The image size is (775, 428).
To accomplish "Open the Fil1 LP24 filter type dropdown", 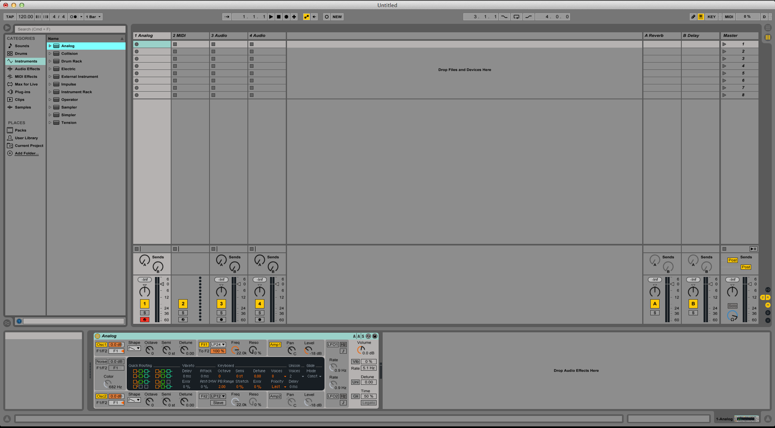I will click(x=218, y=344).
